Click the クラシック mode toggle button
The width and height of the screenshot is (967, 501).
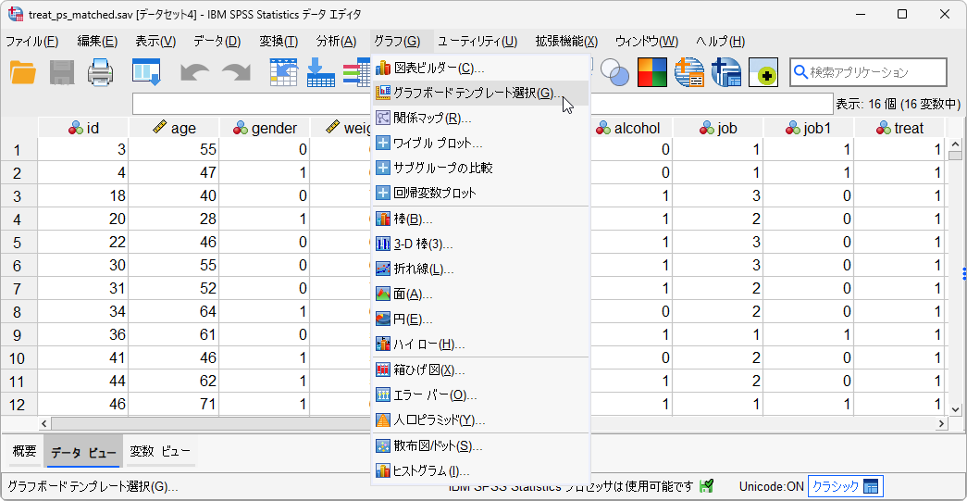[846, 486]
